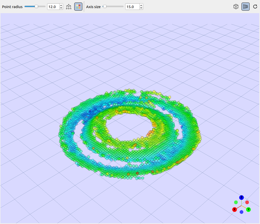Screen dimensions: 260x224
Task: Click the lower blue negative Z gizmo ball
Action: point(242,212)
